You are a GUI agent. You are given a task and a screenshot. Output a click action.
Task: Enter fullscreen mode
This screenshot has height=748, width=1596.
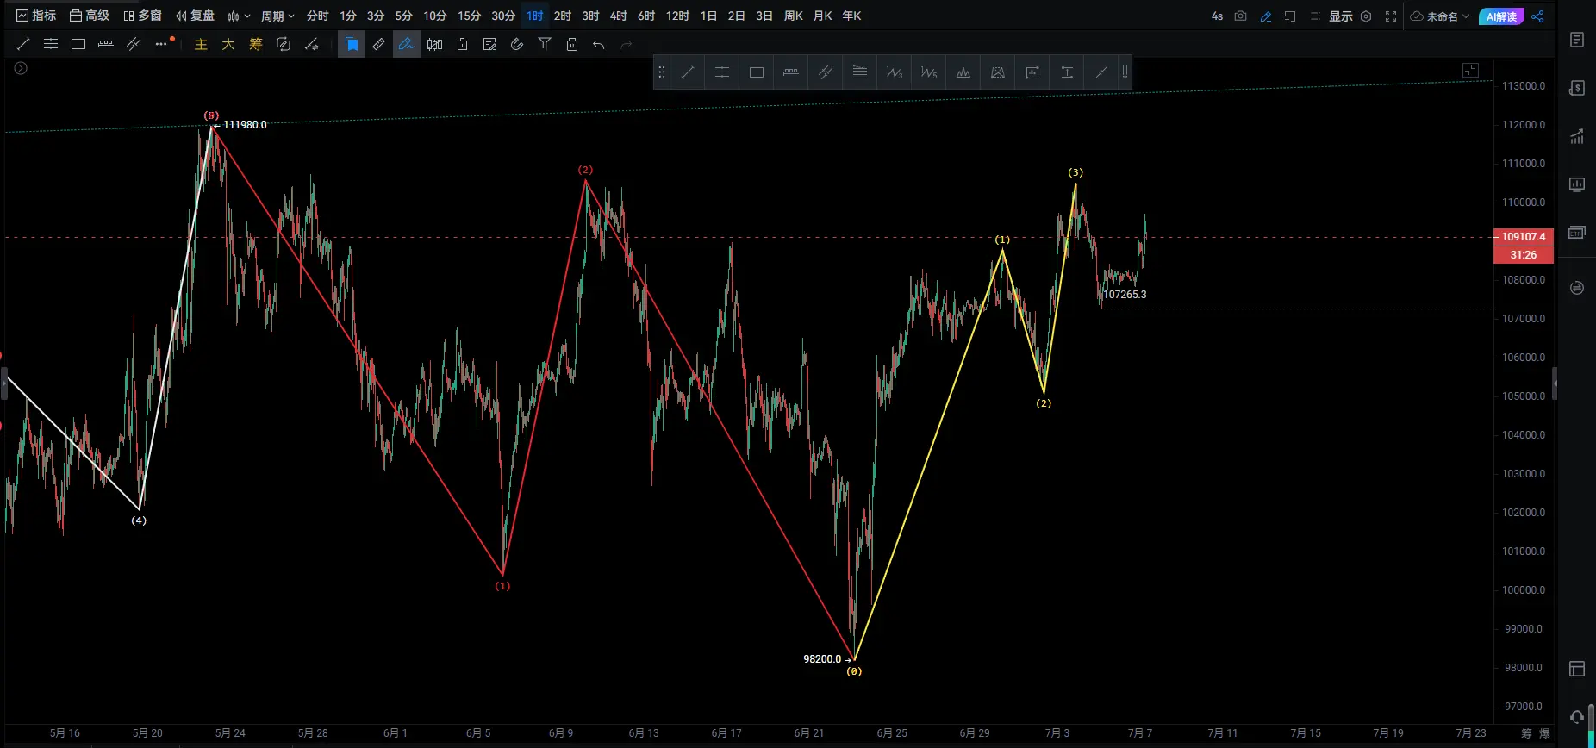1391,16
